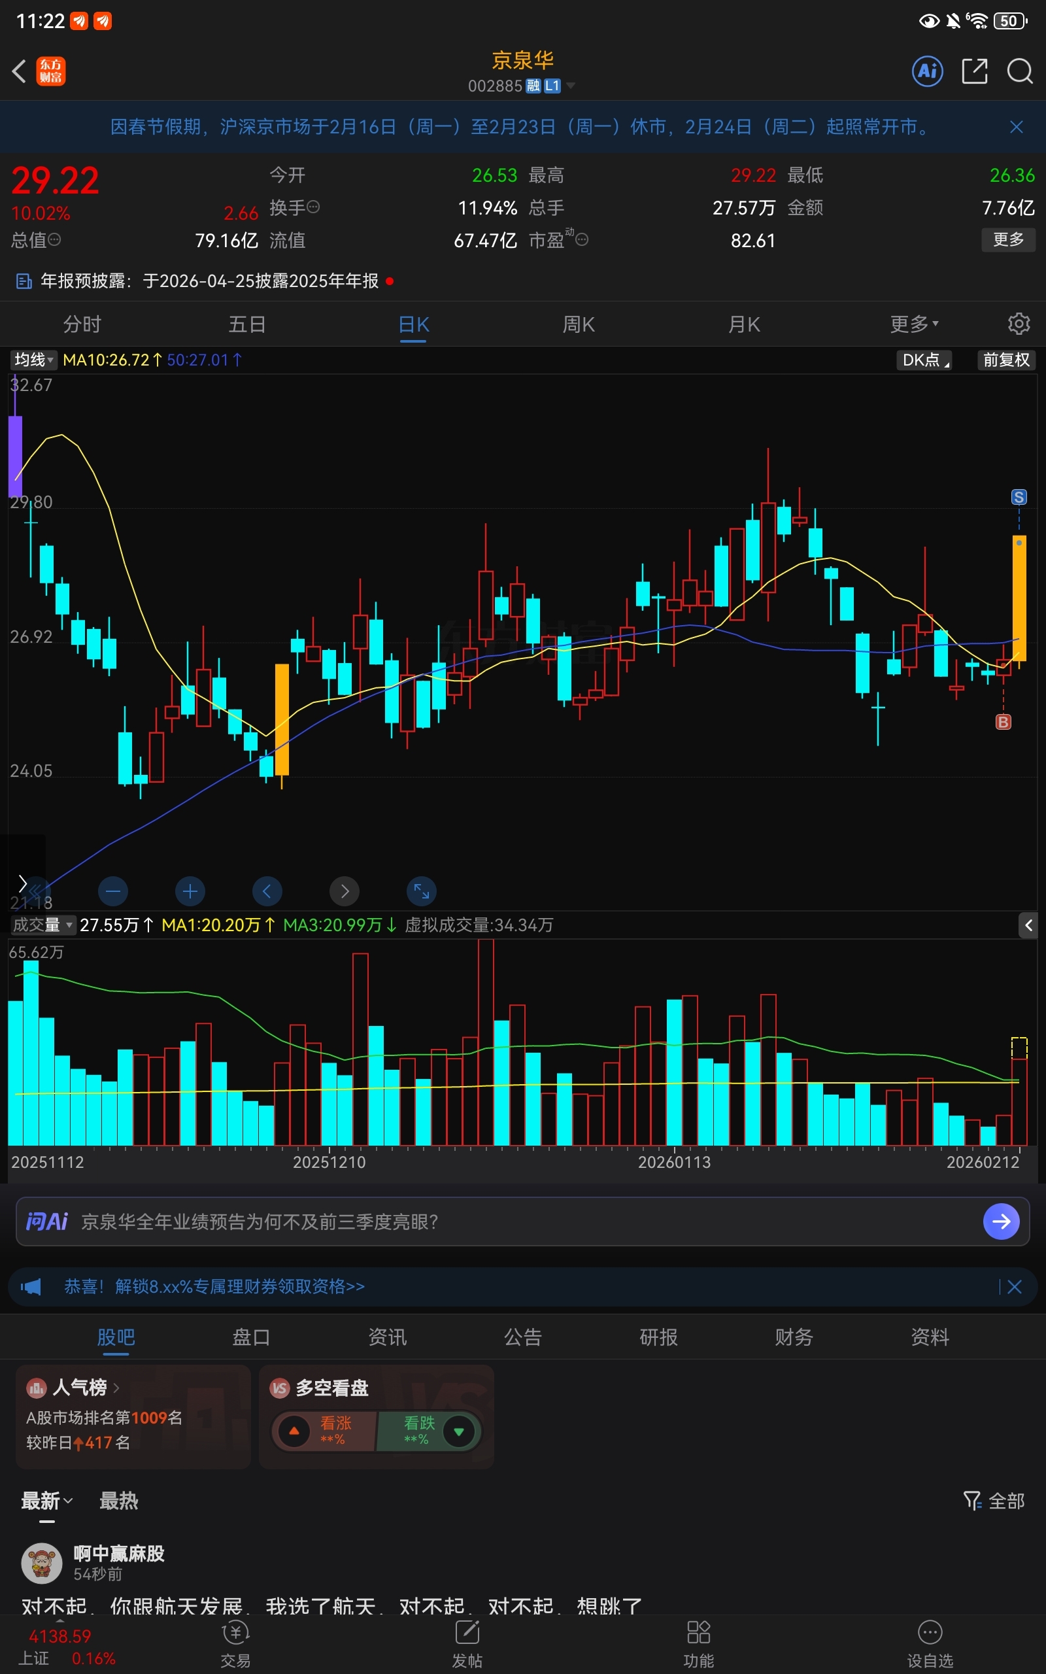Switch to 月K chart tab

tap(744, 324)
